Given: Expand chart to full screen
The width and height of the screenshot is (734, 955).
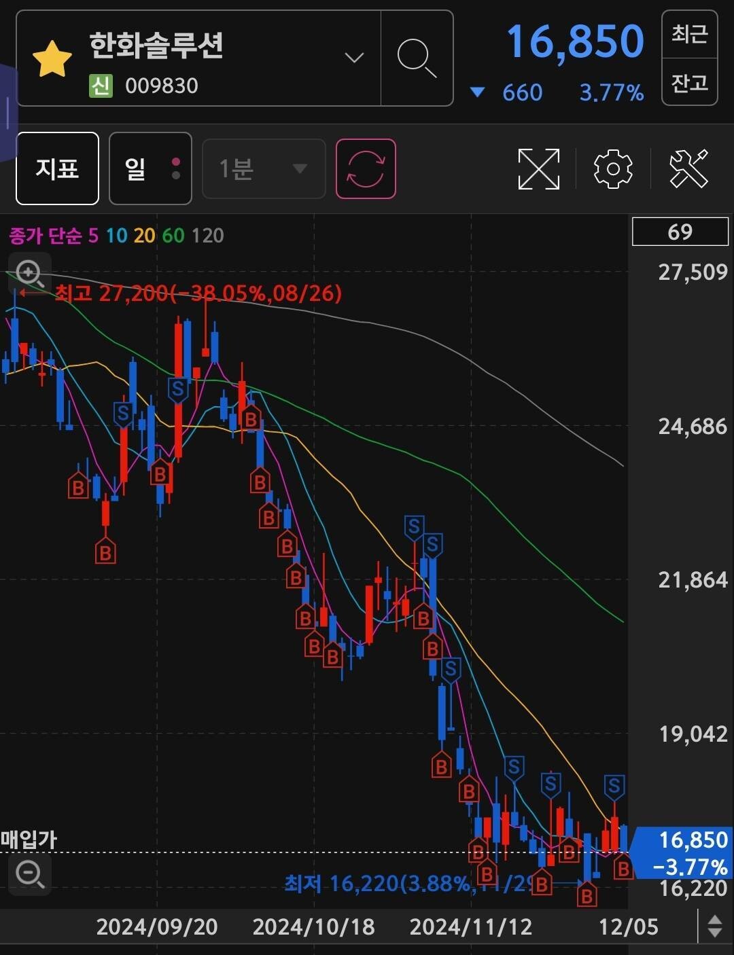Looking at the screenshot, I should coord(538,168).
